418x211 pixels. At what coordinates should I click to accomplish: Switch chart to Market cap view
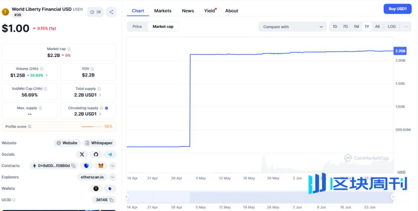click(163, 26)
